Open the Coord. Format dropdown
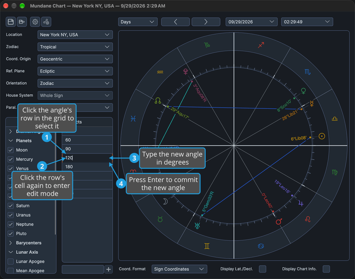 (179, 269)
